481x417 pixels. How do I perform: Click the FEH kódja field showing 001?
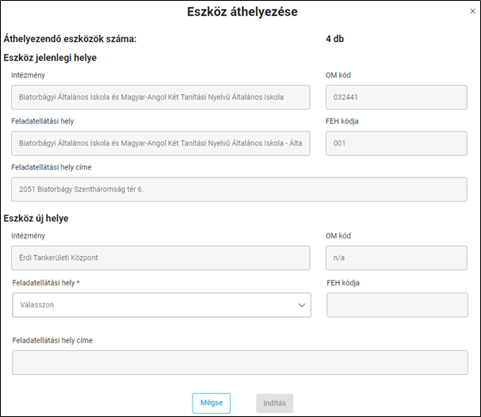[396, 143]
